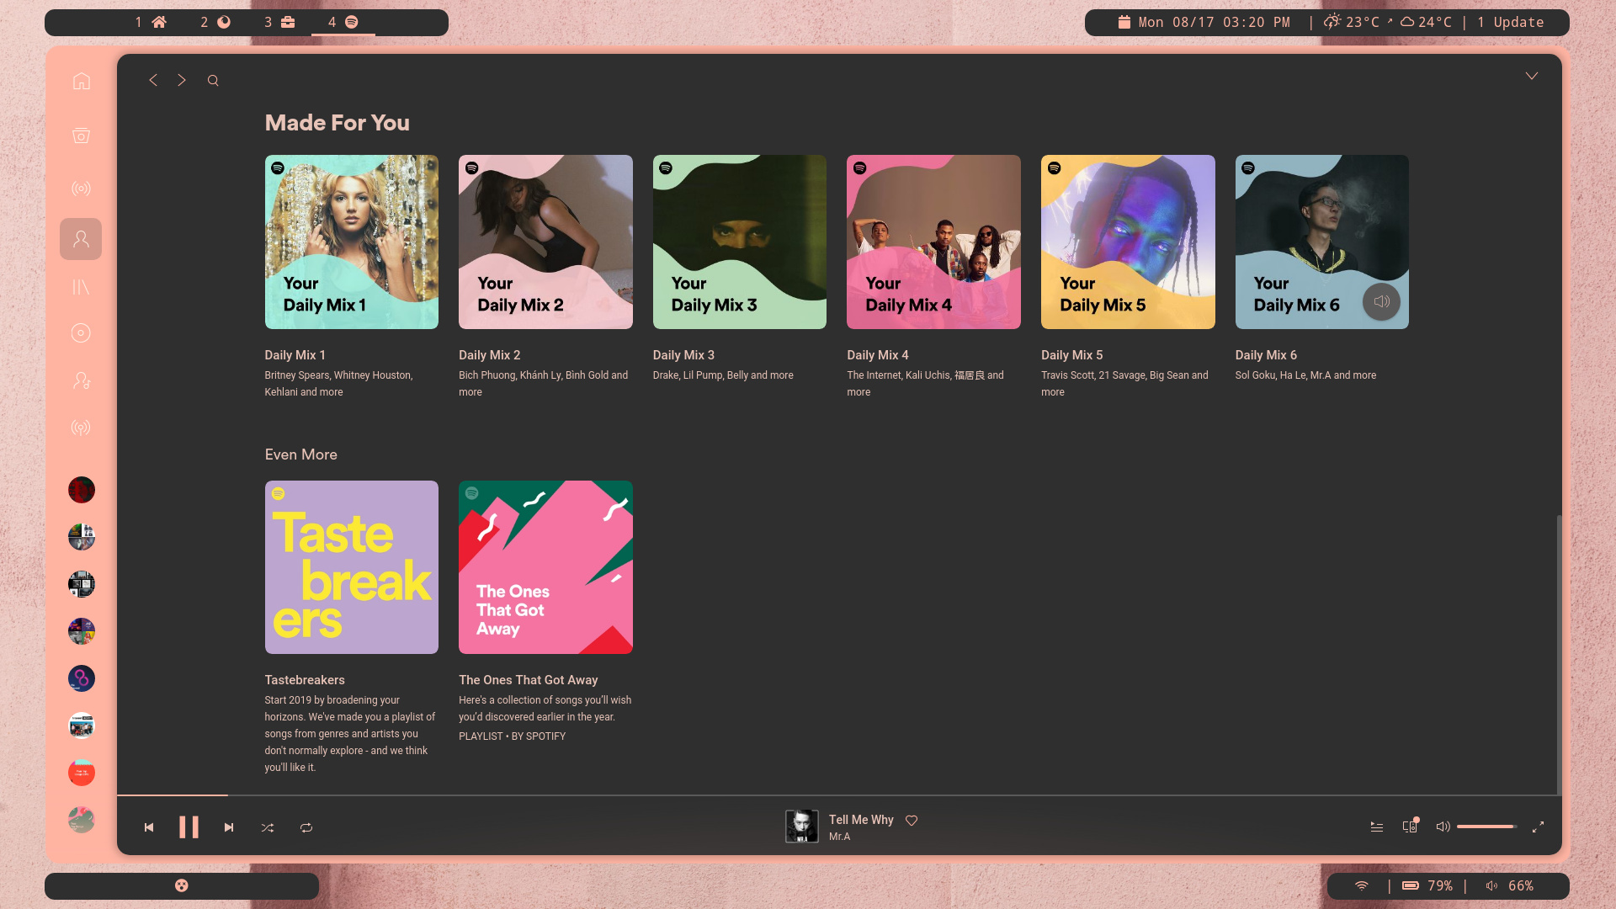Open the play queue icon
Image resolution: width=1616 pixels, height=909 pixels.
(1377, 827)
